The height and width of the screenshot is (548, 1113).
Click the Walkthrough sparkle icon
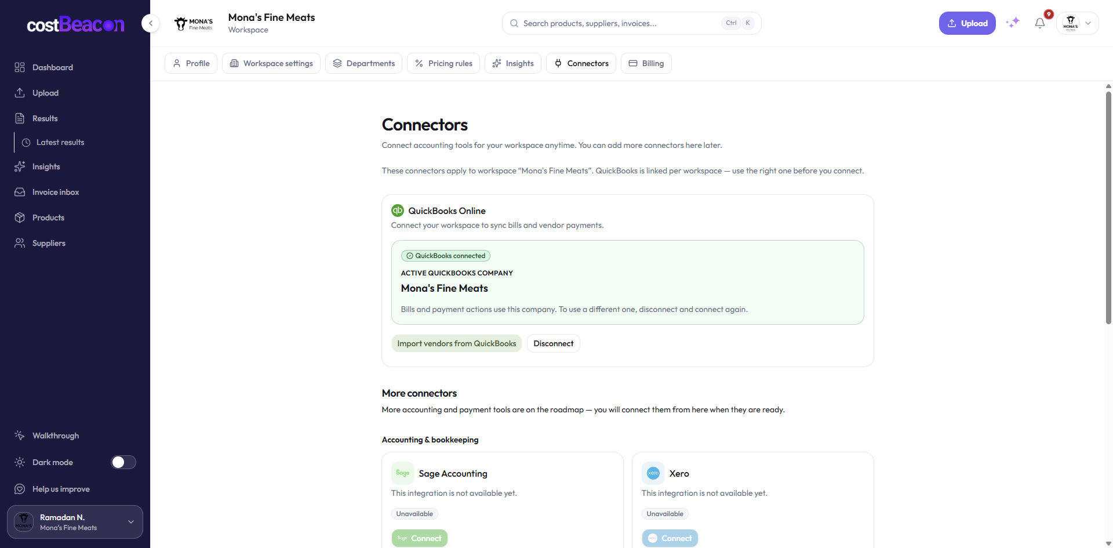pyautogui.click(x=20, y=436)
